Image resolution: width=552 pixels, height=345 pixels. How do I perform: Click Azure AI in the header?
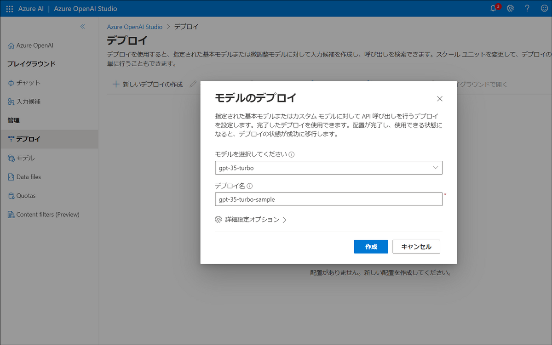(x=32, y=9)
